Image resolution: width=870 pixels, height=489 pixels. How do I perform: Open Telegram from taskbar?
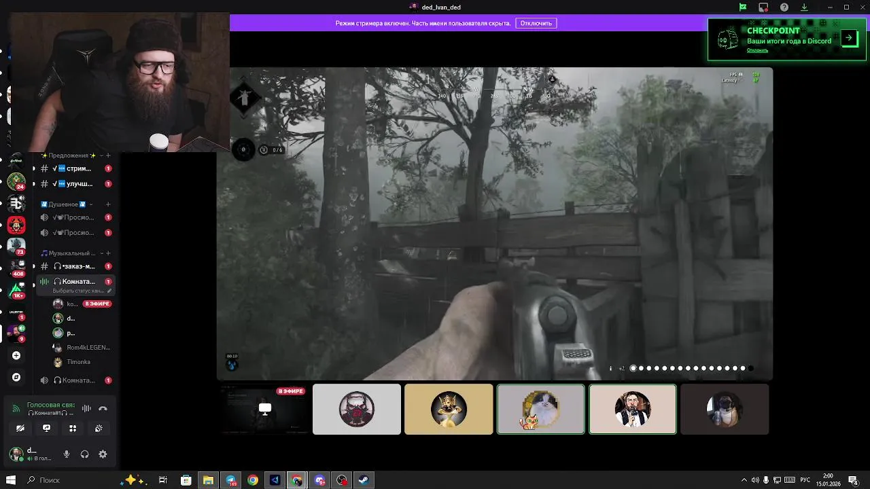click(230, 480)
